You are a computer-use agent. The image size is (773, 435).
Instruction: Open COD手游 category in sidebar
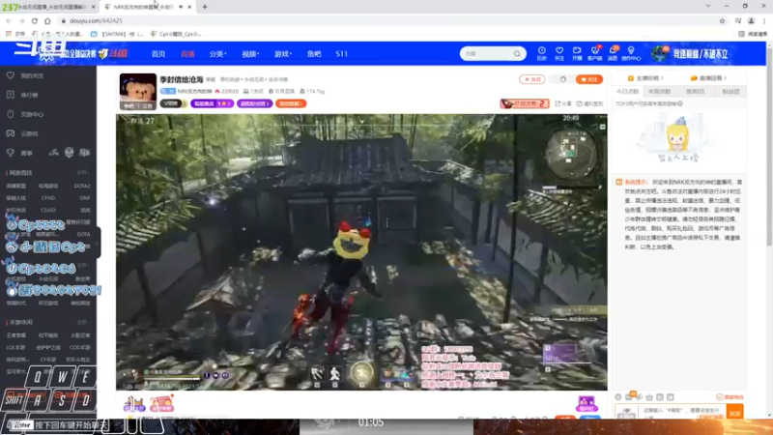(80, 347)
